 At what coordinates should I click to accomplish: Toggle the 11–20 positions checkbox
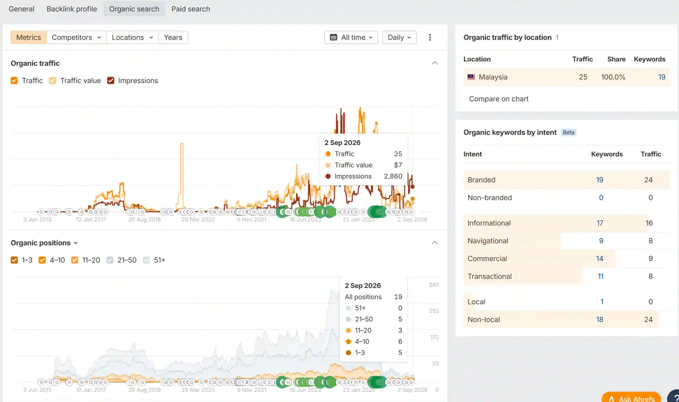[x=75, y=260]
